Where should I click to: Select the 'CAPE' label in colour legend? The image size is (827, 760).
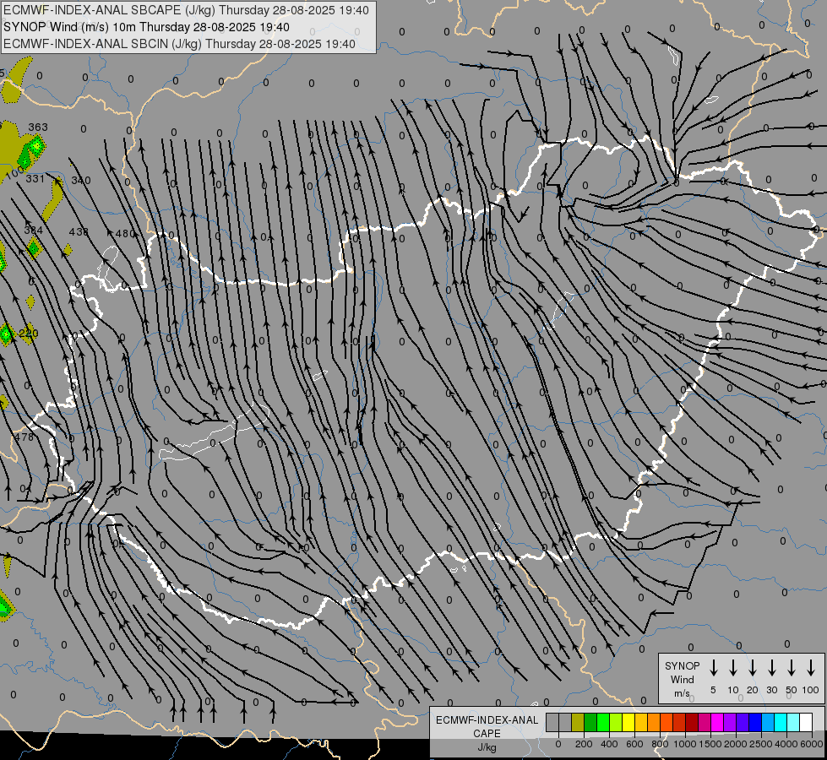pos(487,734)
